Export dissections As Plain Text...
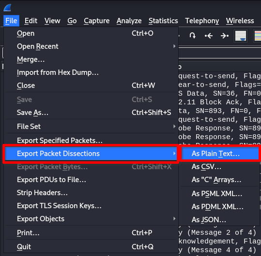 pyautogui.click(x=220, y=154)
